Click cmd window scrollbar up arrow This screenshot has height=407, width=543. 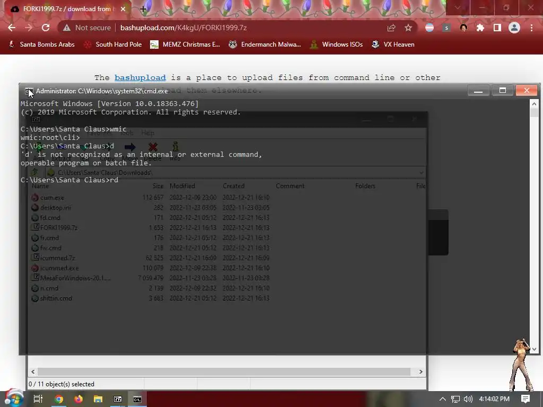(x=534, y=103)
